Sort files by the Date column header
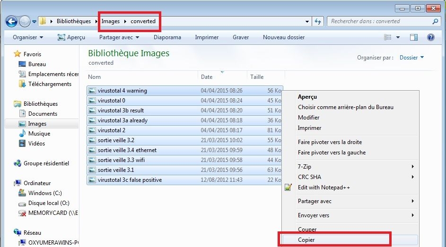This screenshot has width=446, height=247. [x=207, y=77]
